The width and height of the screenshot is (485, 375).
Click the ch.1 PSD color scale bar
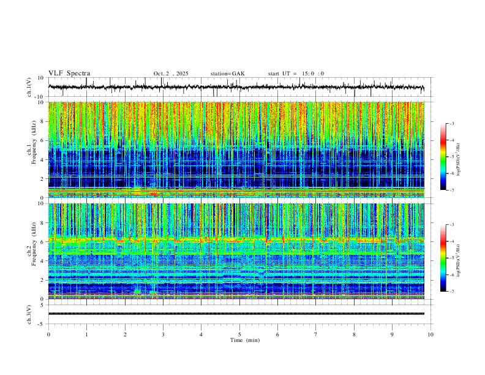[443, 157]
